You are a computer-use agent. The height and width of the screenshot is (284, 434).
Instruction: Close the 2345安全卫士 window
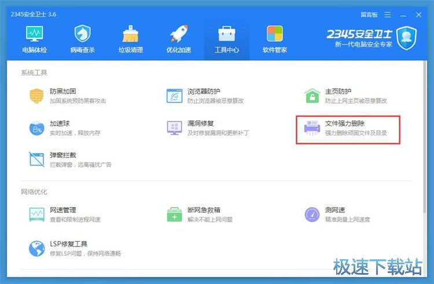419,15
